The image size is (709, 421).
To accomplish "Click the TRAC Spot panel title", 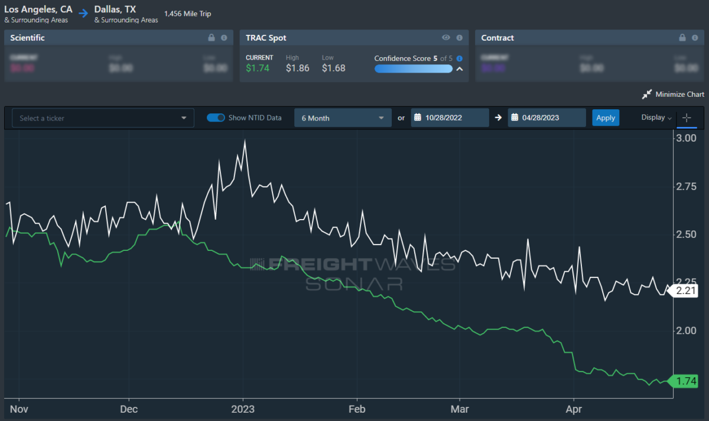I will [x=266, y=38].
